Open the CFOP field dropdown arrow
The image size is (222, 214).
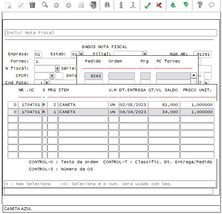(52, 76)
